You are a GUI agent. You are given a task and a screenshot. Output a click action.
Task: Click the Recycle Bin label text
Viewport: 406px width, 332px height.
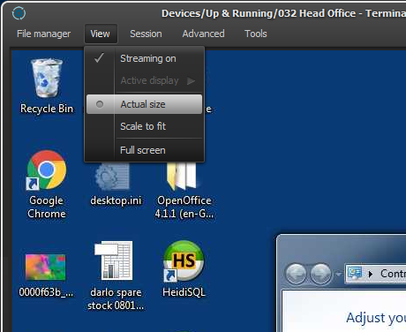[47, 109]
